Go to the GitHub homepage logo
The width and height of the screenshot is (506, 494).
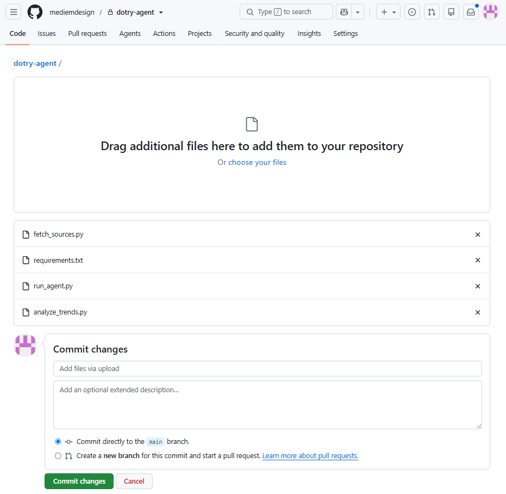tap(35, 12)
